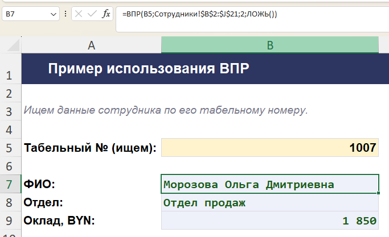
Task: Select row 6 header
Action: tap(10, 166)
